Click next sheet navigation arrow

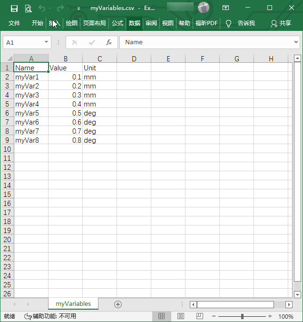point(28,304)
